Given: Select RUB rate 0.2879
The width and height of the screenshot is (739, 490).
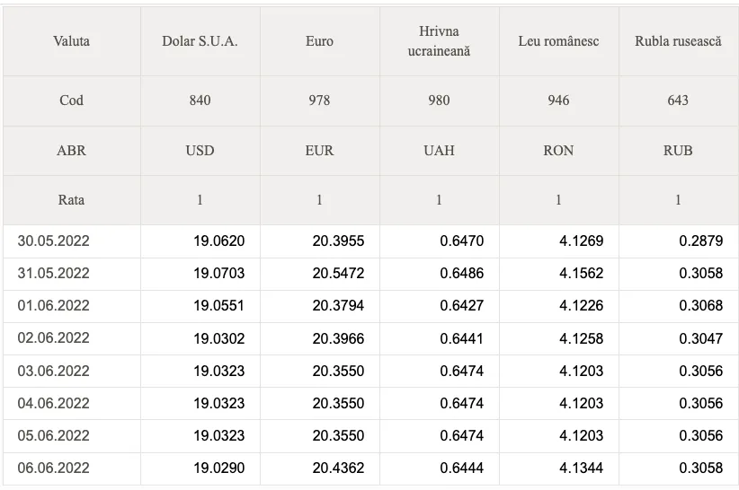Looking at the screenshot, I should [701, 241].
